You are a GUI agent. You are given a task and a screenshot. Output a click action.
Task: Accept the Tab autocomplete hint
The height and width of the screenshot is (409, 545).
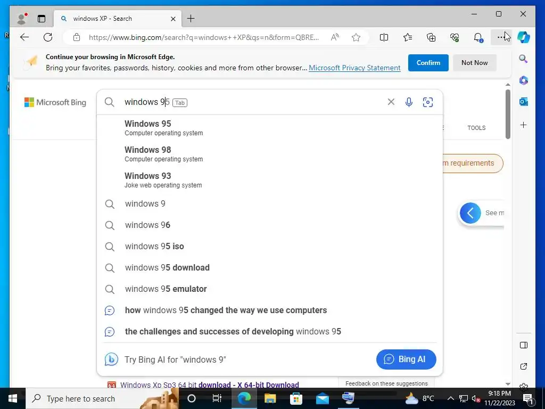point(180,103)
